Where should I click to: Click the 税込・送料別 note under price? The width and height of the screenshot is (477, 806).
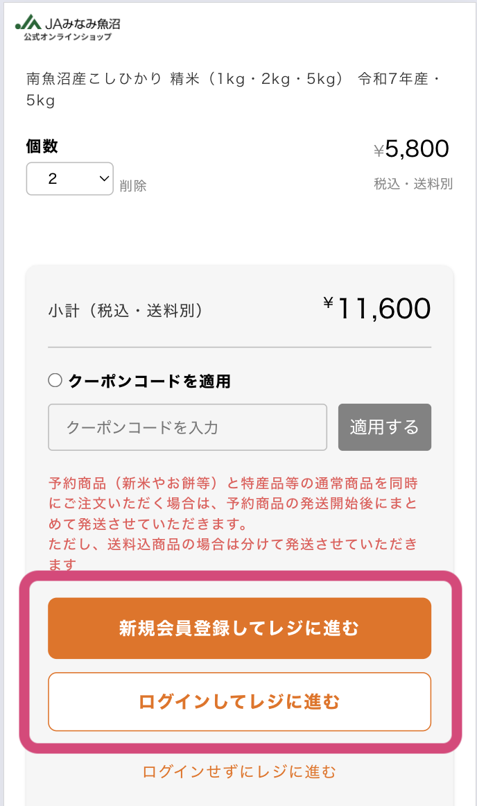point(413,186)
